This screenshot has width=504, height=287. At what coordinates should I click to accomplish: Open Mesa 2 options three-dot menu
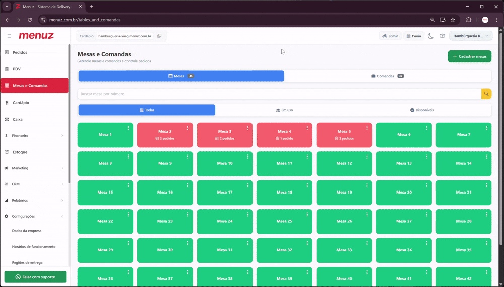(187, 128)
